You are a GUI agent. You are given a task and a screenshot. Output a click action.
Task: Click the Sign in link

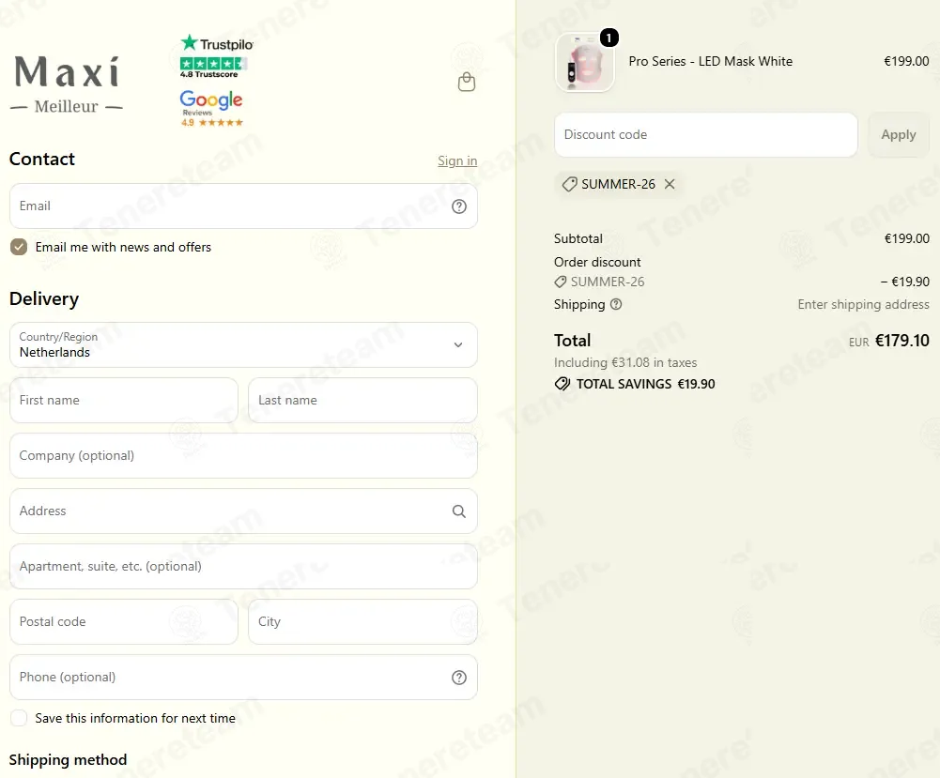point(457,160)
